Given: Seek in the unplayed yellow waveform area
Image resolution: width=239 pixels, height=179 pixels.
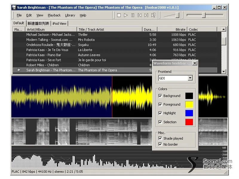Looking at the screenshot, I should click(x=132, y=97).
